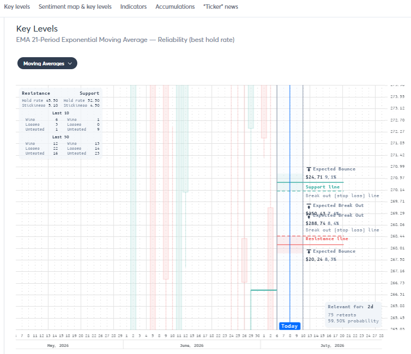The image size is (411, 354).
Task: Select the $288.74 8.4% break out value
Action: 322,223
